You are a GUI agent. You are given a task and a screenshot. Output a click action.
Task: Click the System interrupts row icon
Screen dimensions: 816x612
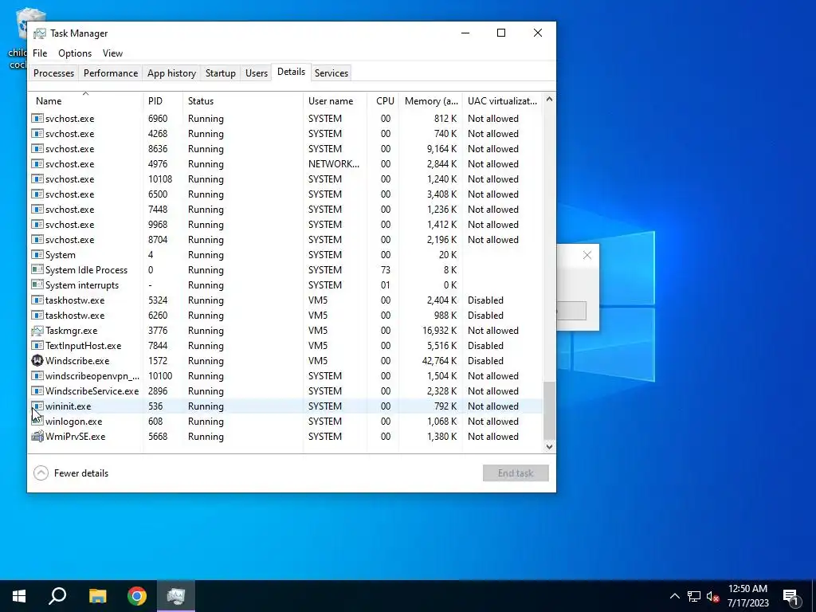click(37, 285)
